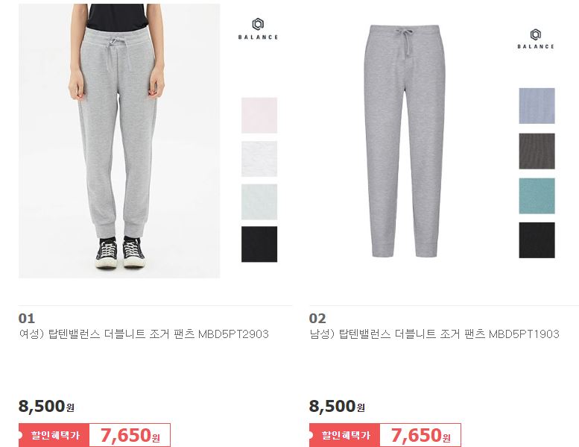
Task: Select the light blue swatch for men's pants
Action: point(537,106)
